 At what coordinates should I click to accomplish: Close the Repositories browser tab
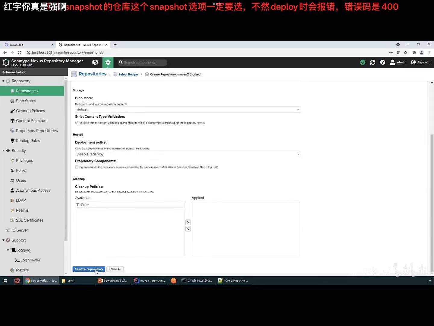(106, 45)
